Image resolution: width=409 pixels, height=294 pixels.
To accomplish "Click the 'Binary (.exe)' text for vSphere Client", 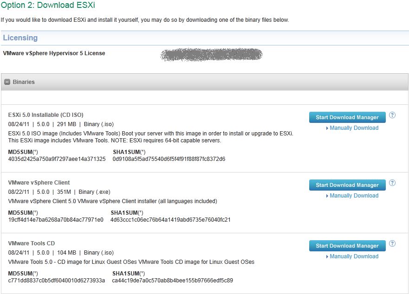I will 94,192.
